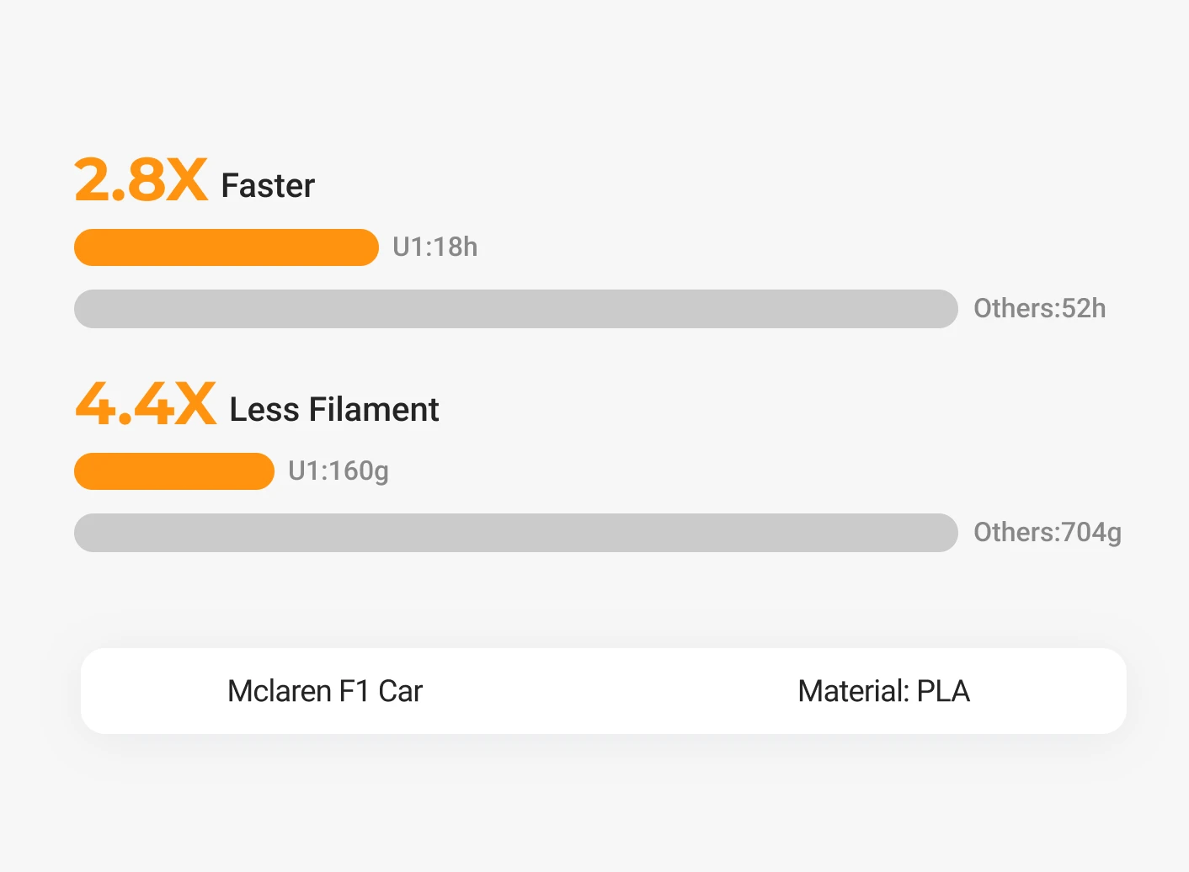
Task: Click the Material: PLA text
Action: (883, 691)
